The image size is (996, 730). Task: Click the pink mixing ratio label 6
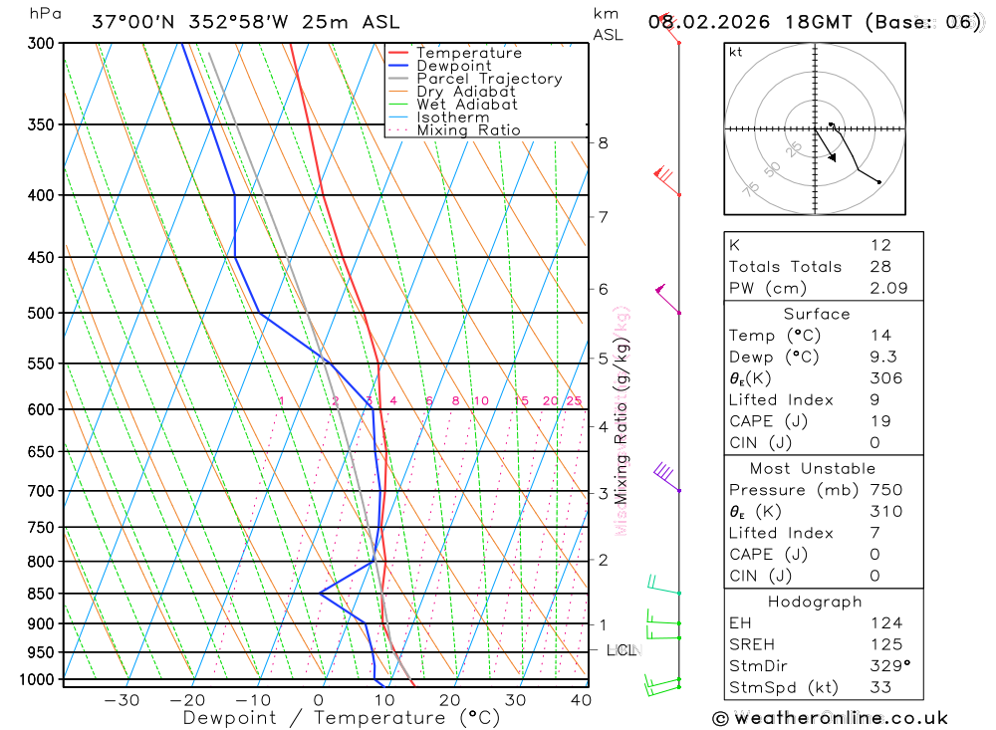429,401
